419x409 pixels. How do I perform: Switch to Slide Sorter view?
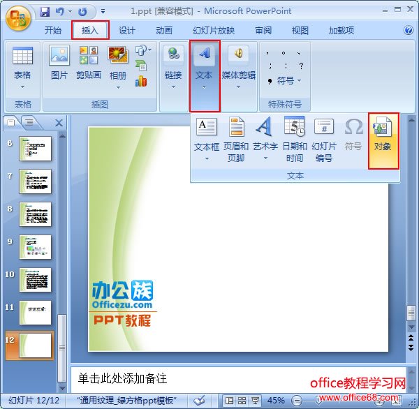pyautogui.click(x=242, y=401)
